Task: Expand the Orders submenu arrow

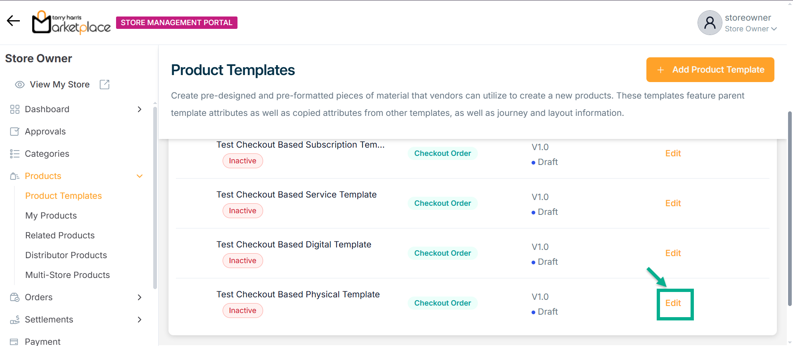Action: click(x=140, y=297)
